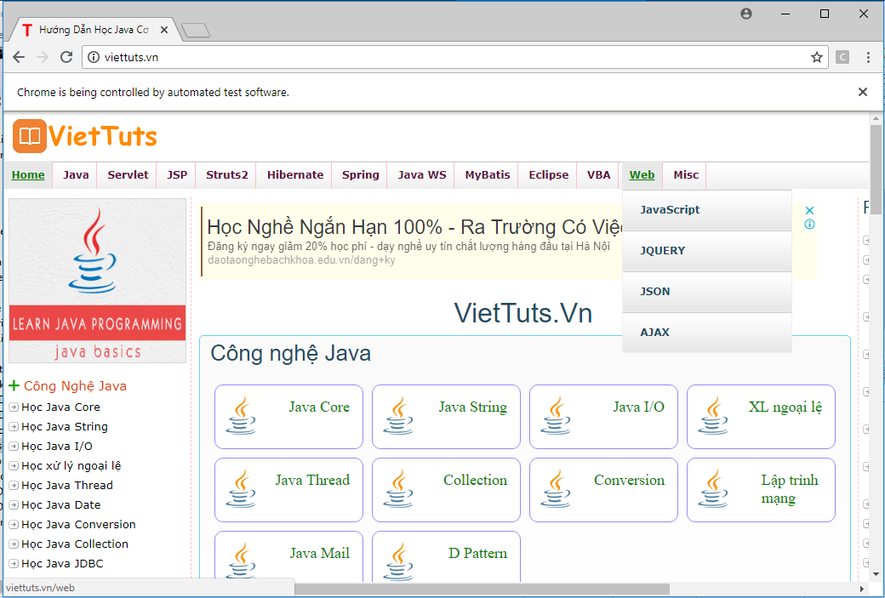
Task: Click the Learn Java Programming banner image
Action: (x=97, y=281)
